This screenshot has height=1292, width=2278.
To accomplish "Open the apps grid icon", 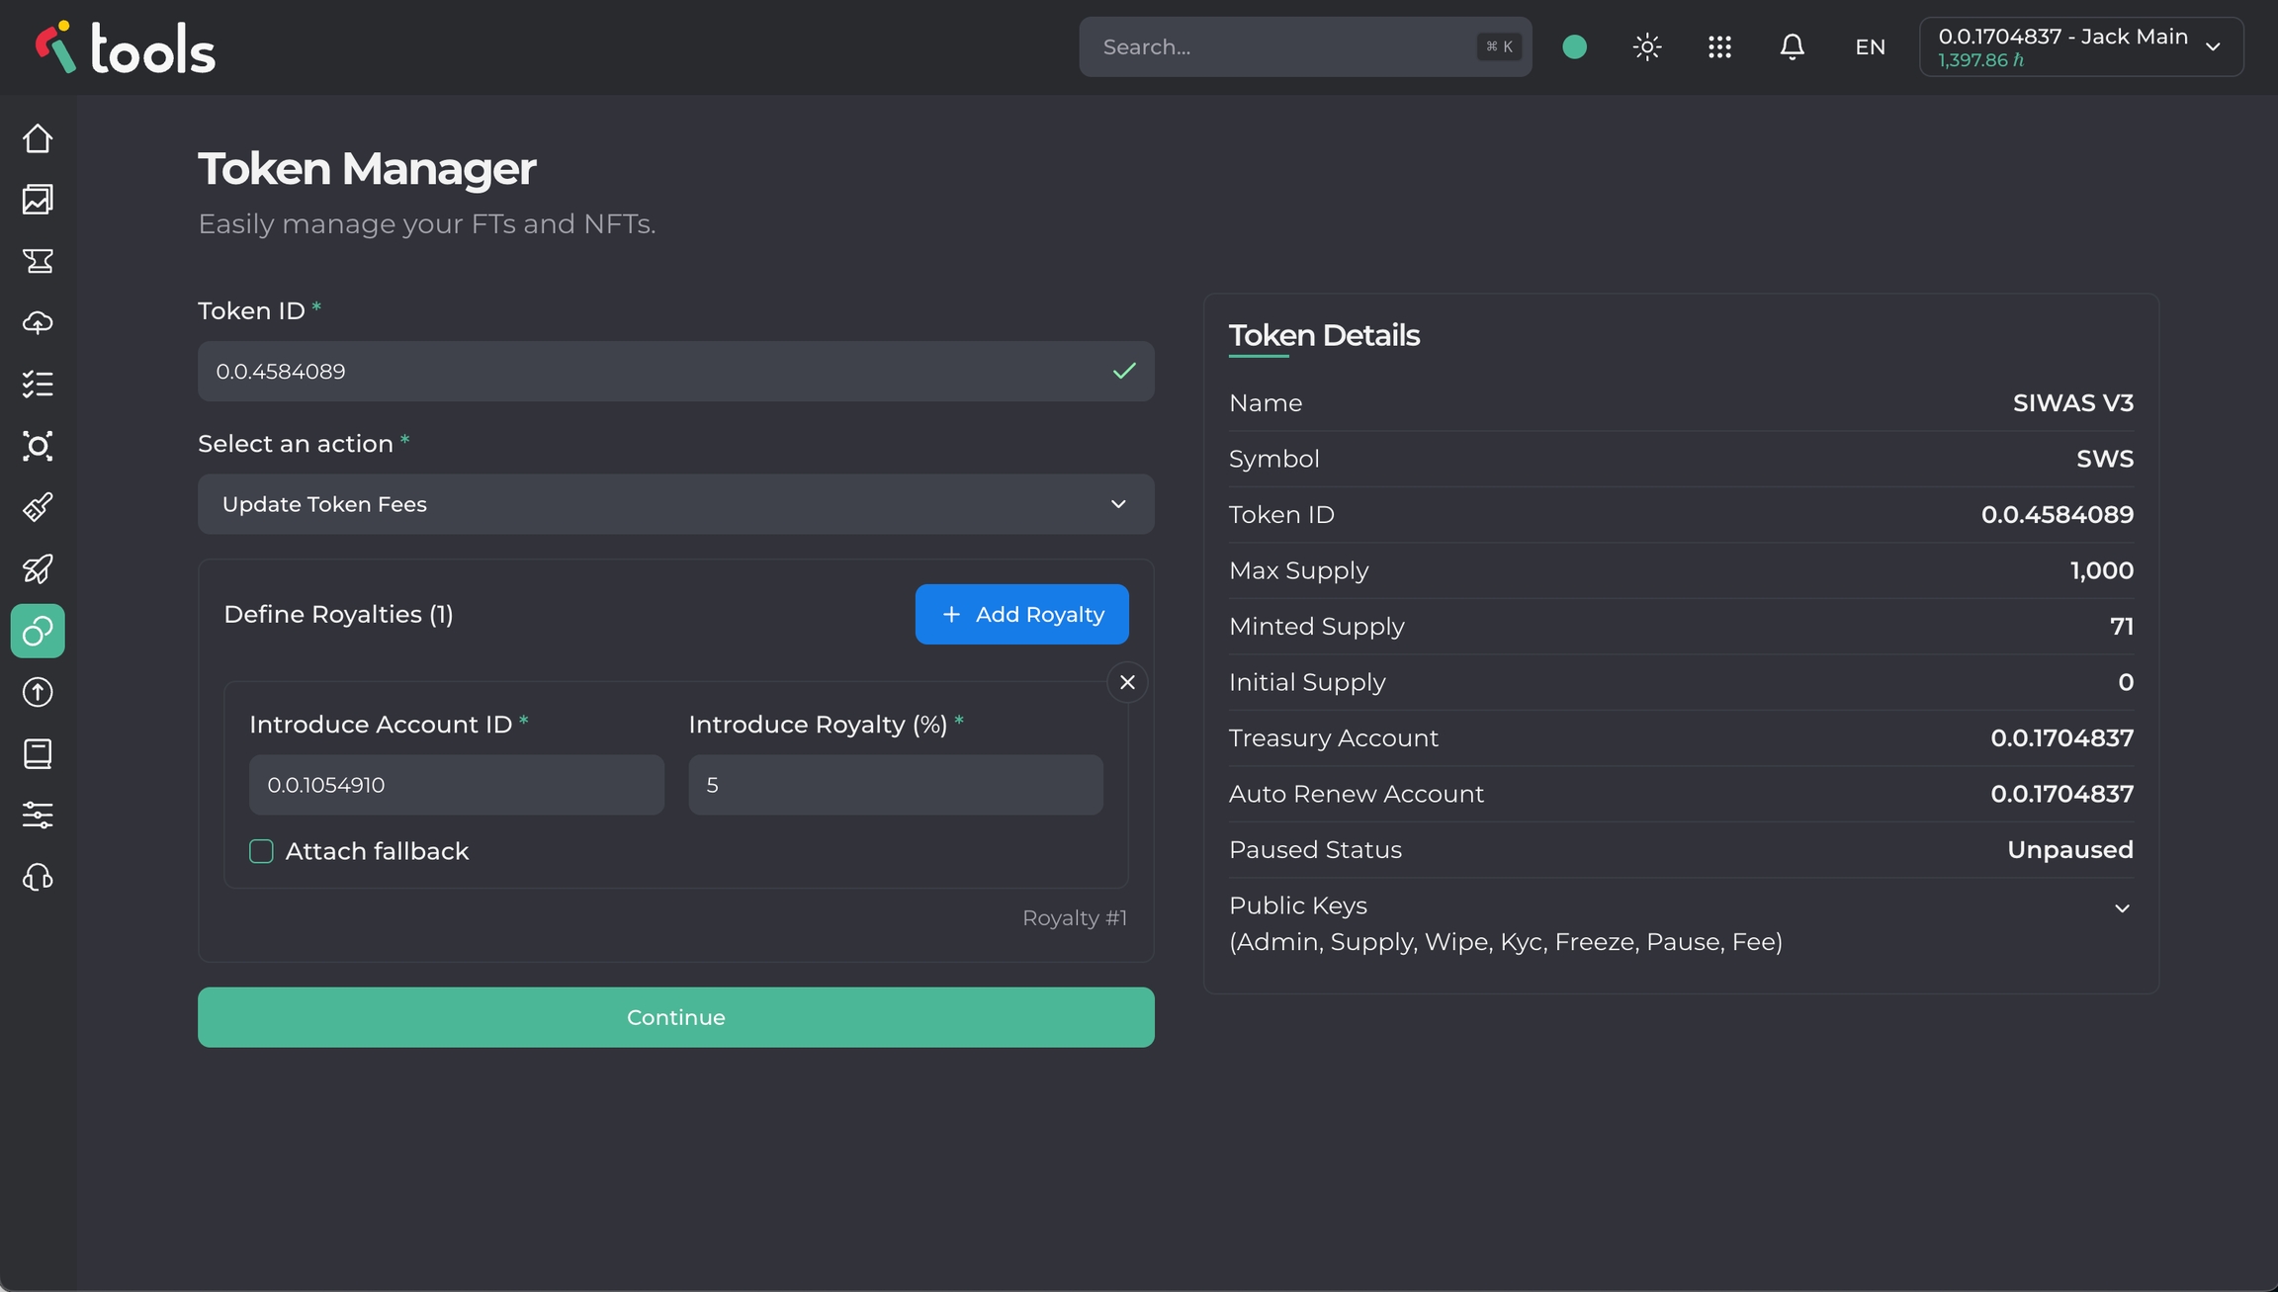I will (x=1719, y=46).
